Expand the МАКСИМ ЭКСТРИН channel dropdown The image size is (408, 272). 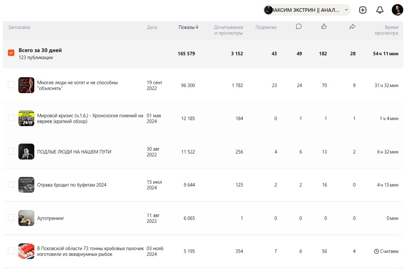pos(346,10)
